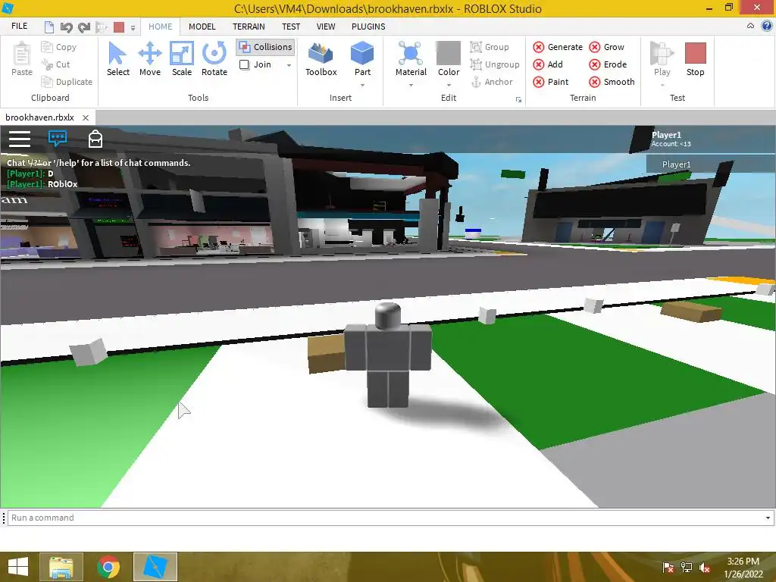Click the muted volume tray icon
This screenshot has height=582, width=776.
point(704,568)
